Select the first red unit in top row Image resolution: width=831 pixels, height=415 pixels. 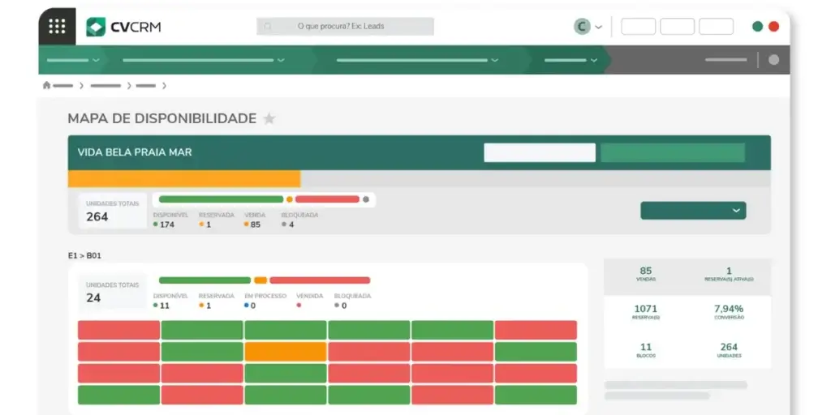118,330
